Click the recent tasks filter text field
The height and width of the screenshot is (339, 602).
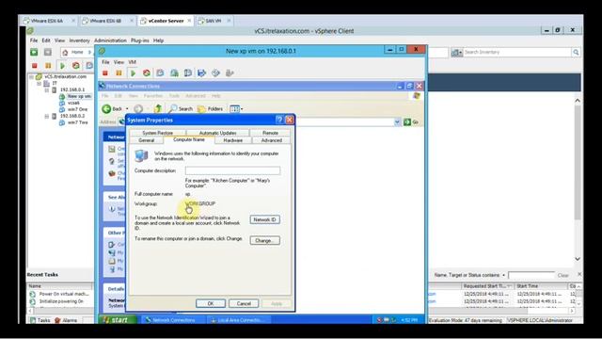coord(531,275)
